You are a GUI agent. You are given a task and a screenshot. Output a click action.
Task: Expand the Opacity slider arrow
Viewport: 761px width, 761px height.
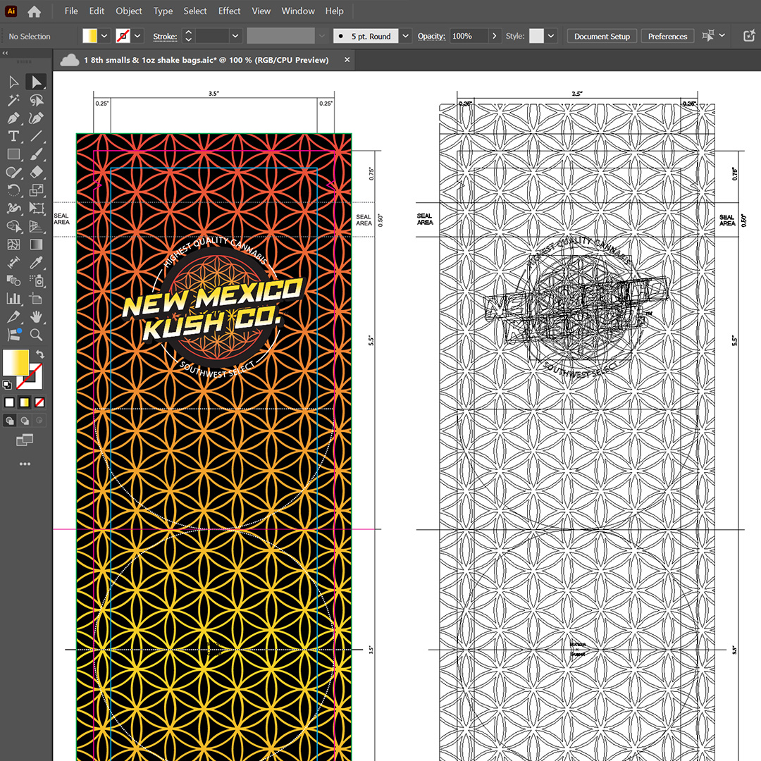click(495, 36)
